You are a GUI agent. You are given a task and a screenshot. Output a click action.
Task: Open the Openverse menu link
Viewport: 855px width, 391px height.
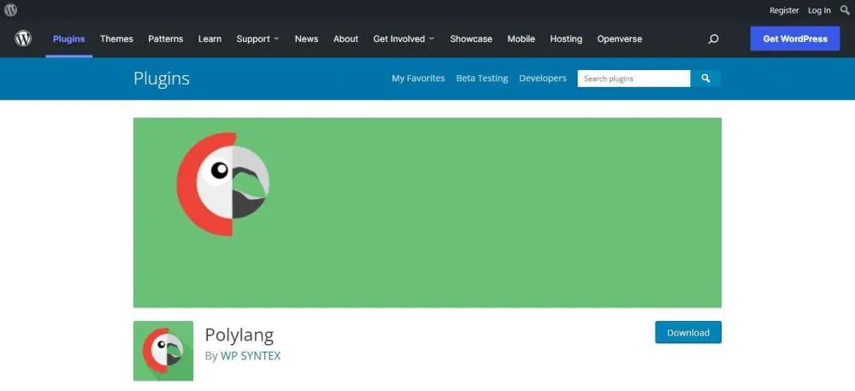pos(619,39)
